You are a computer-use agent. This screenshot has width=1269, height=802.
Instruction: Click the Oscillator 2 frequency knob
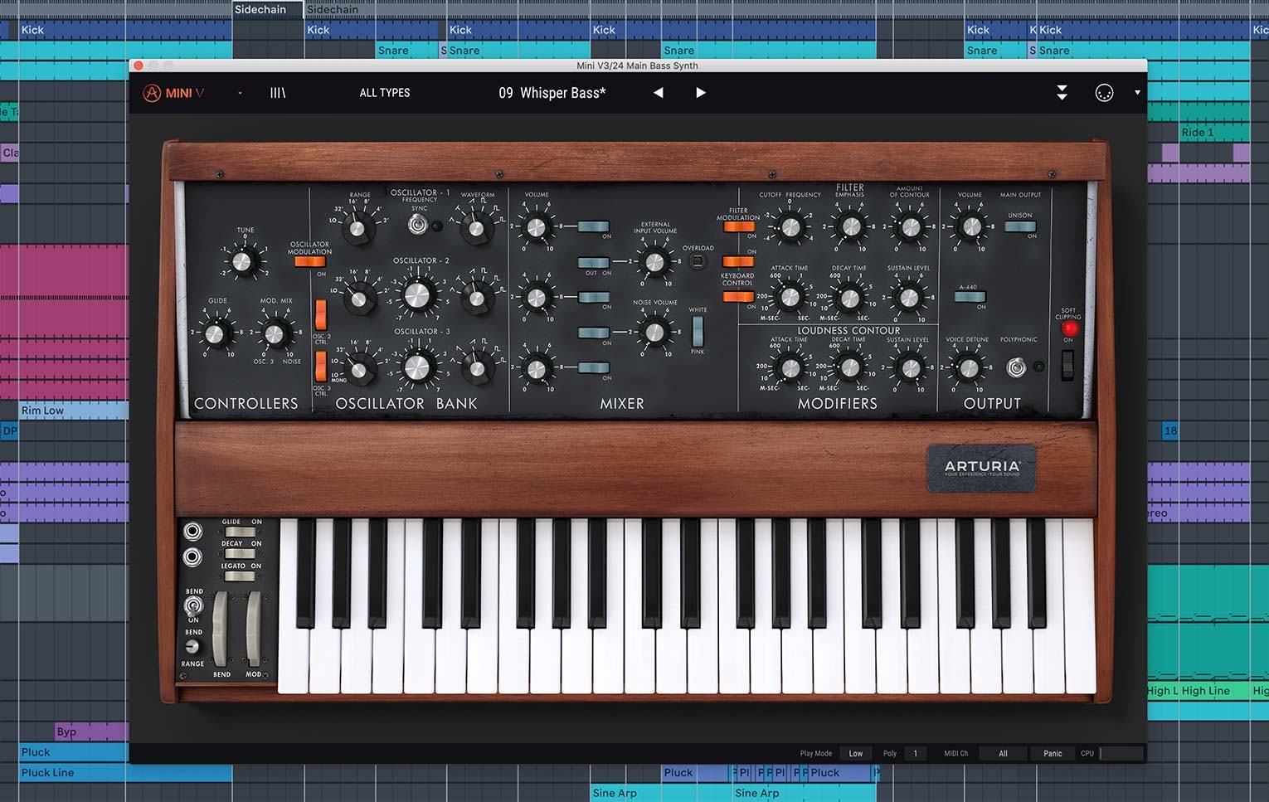417,295
